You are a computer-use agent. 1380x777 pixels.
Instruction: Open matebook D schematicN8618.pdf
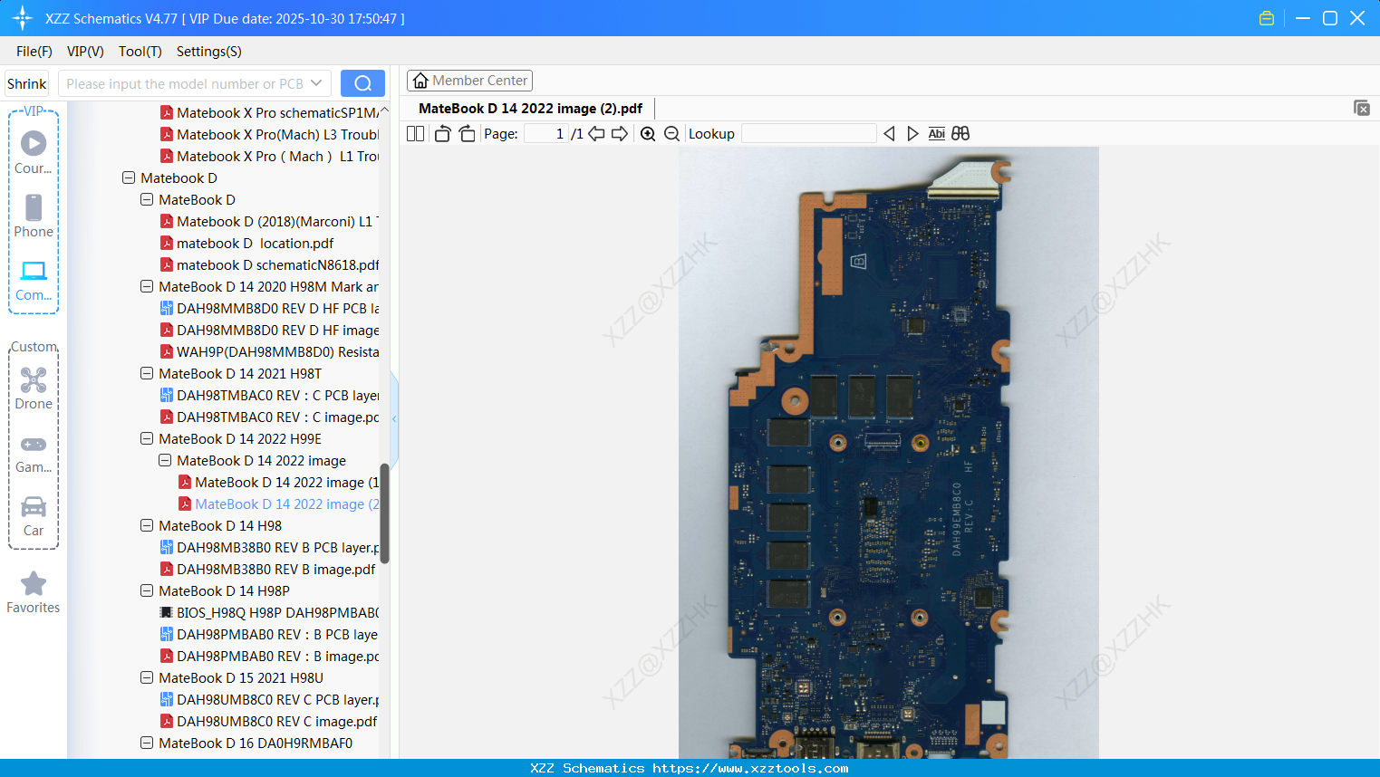[x=269, y=265]
